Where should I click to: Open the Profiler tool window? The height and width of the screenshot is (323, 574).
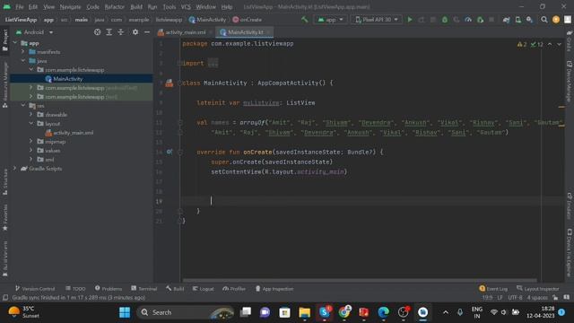234,289
